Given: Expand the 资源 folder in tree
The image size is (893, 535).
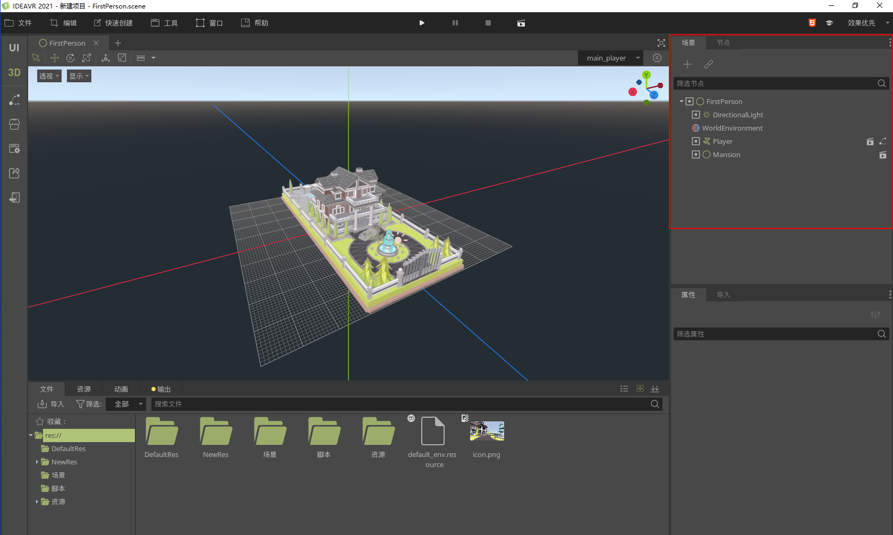Looking at the screenshot, I should 37,502.
